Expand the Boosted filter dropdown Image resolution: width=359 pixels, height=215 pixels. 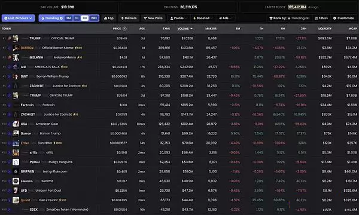click(203, 18)
